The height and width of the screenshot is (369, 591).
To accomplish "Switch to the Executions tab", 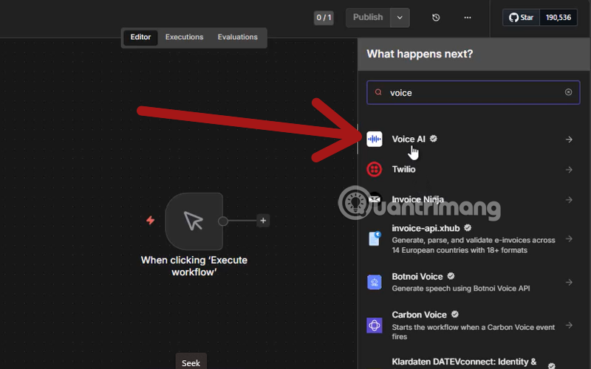I will click(x=184, y=38).
